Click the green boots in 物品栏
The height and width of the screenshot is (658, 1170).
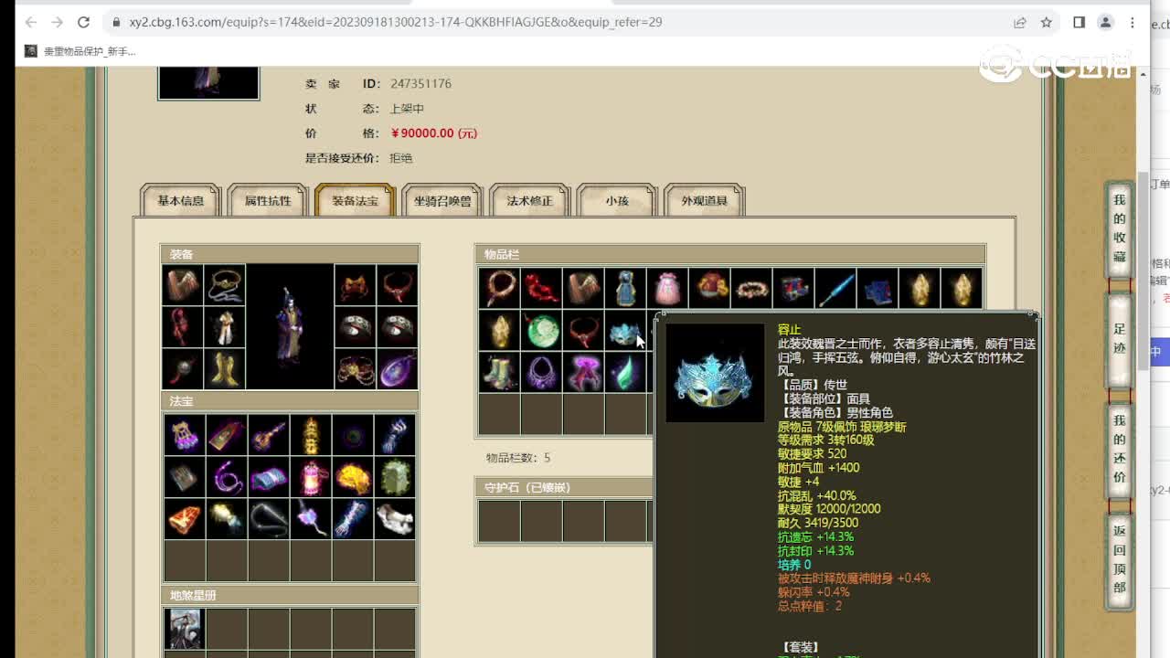tap(500, 372)
